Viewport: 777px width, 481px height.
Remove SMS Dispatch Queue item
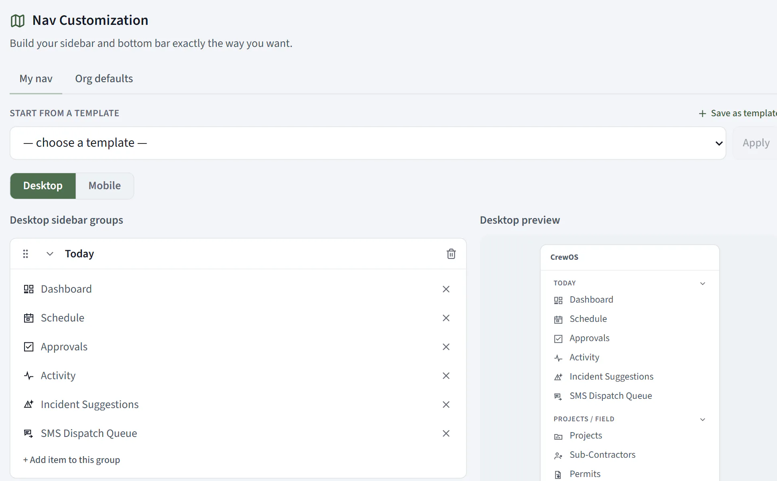point(446,433)
